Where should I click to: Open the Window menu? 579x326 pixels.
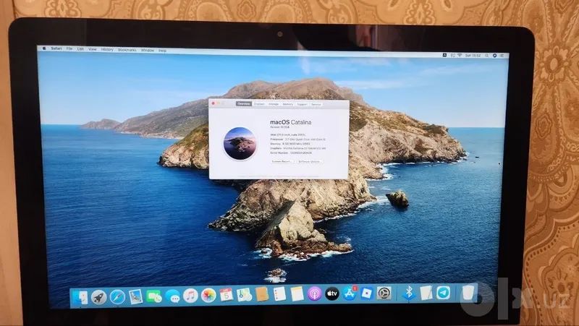click(x=148, y=50)
